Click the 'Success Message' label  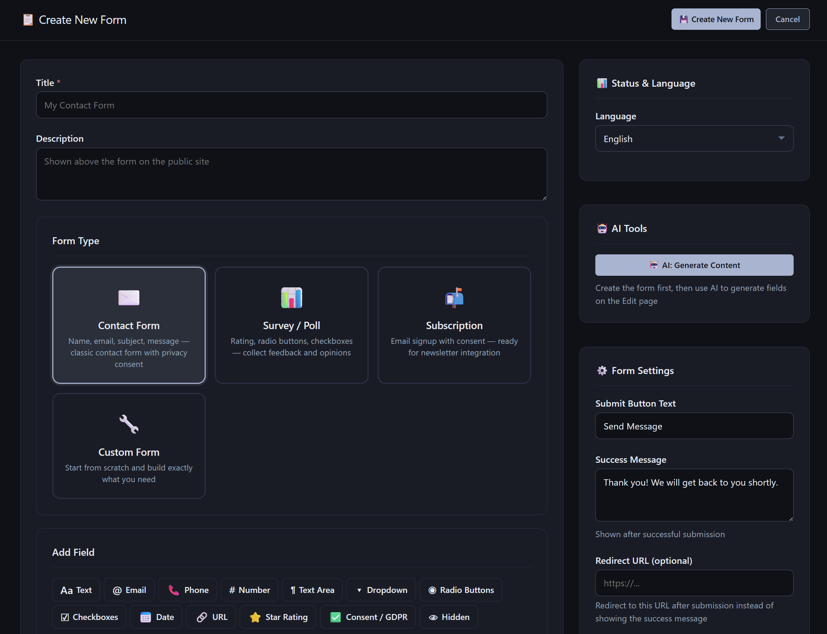pos(631,459)
